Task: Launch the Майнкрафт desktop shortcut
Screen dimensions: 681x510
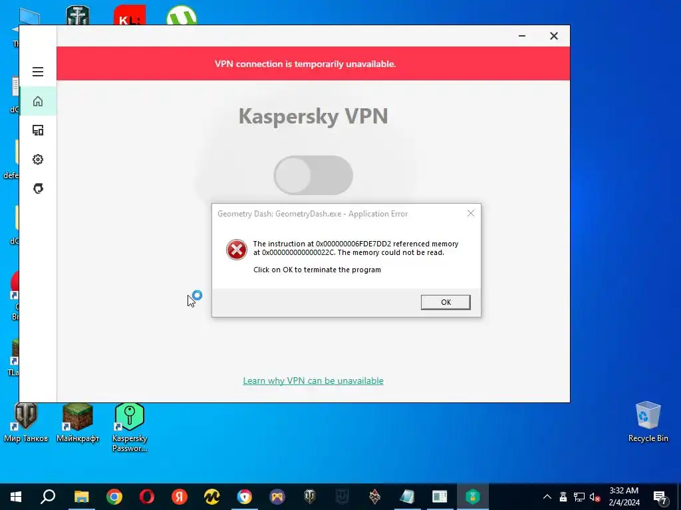Action: click(x=78, y=423)
